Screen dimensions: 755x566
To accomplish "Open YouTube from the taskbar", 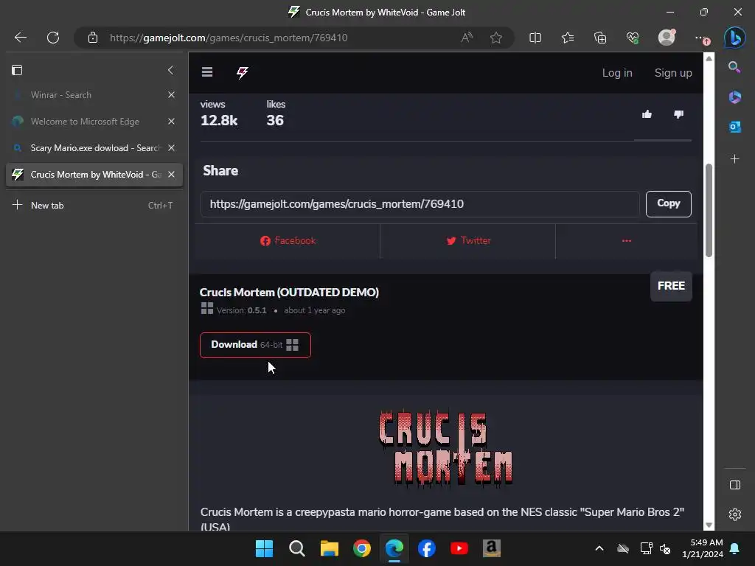I will 459,548.
